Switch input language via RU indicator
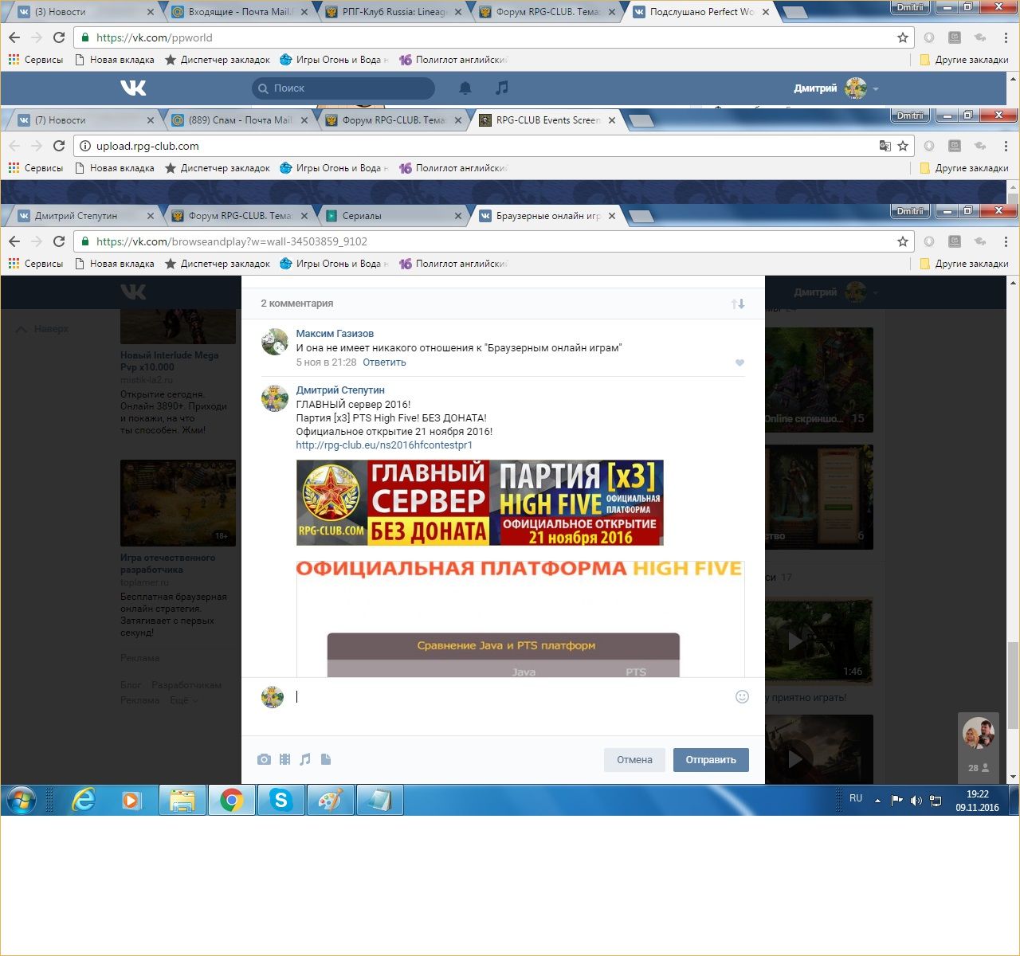The image size is (1020, 956). click(x=856, y=798)
